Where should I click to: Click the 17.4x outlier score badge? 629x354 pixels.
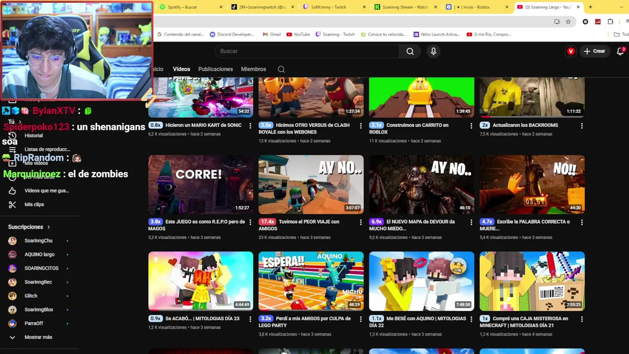point(267,222)
